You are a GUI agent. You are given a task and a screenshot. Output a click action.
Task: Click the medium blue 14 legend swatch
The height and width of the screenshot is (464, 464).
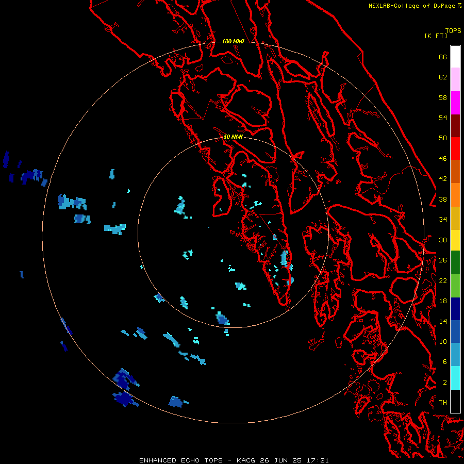[455, 332]
